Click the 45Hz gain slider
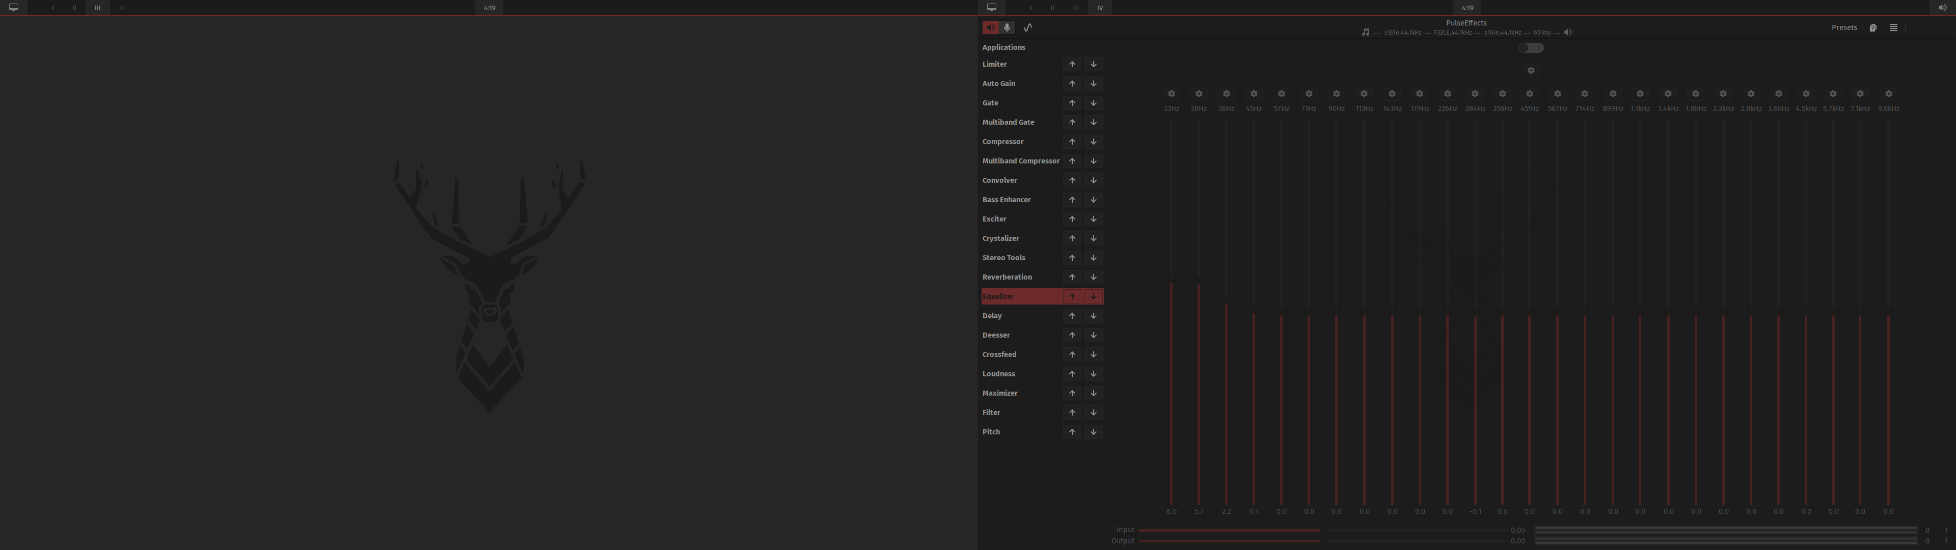Viewport: 1956px width, 550px height. (x=1254, y=312)
